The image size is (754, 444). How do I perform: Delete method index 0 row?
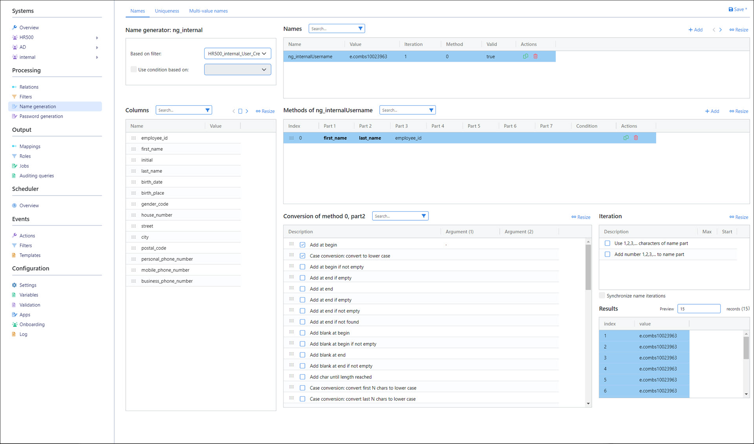636,138
